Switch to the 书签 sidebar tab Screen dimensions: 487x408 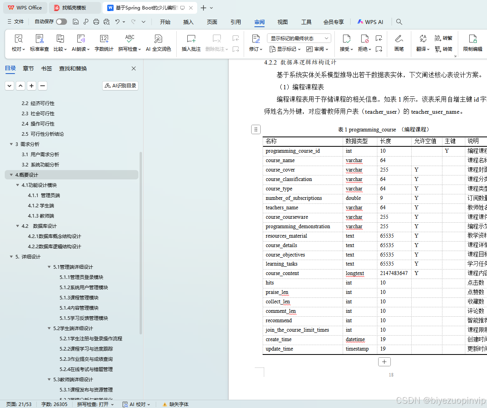point(46,68)
